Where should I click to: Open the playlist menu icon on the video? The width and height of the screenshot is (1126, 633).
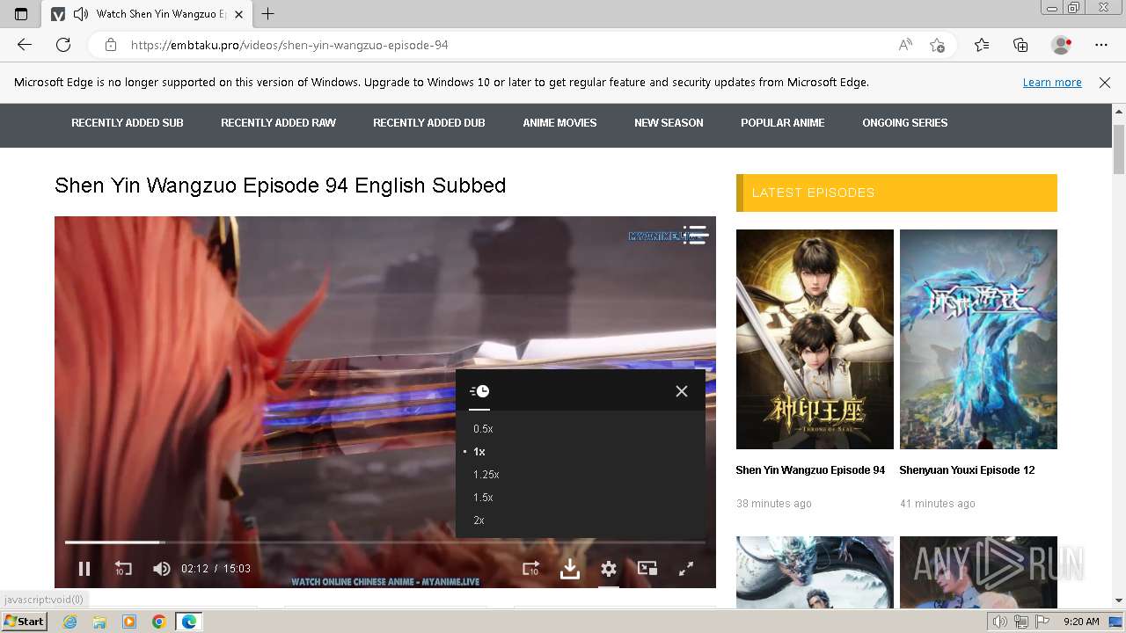point(695,235)
